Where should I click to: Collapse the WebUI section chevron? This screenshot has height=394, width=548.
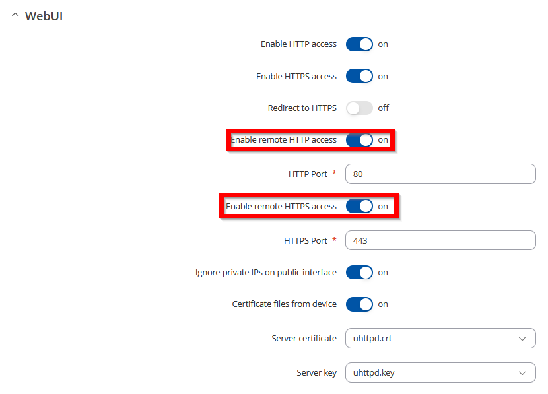tap(15, 15)
